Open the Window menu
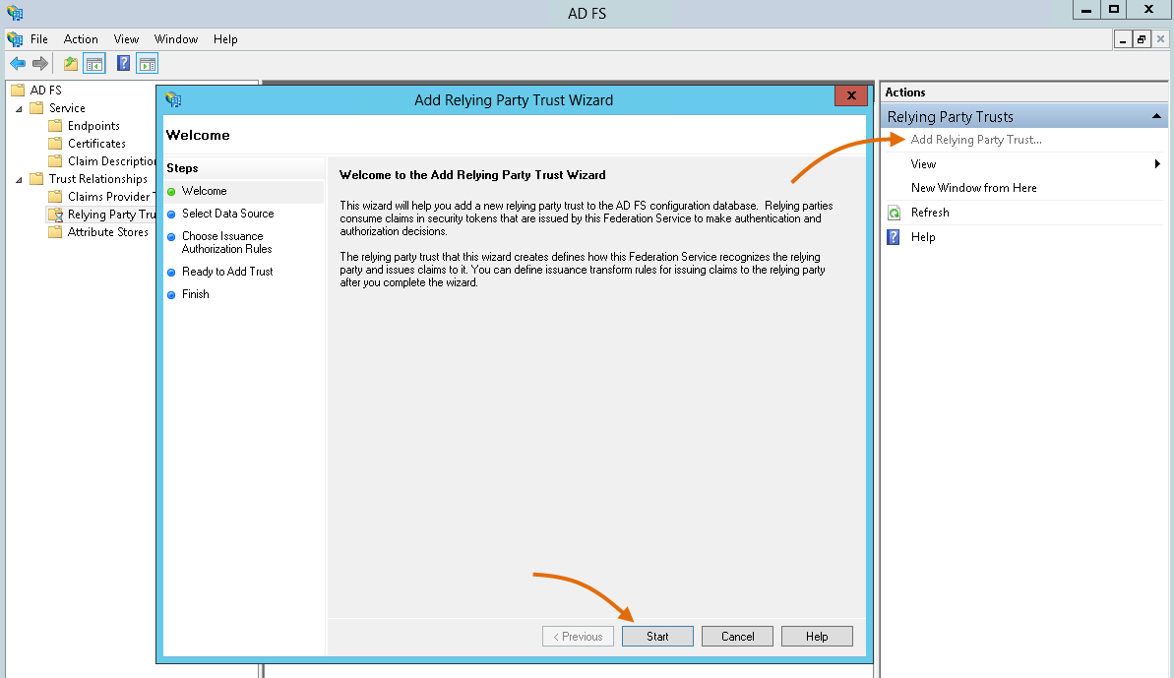1174x678 pixels. click(x=176, y=39)
